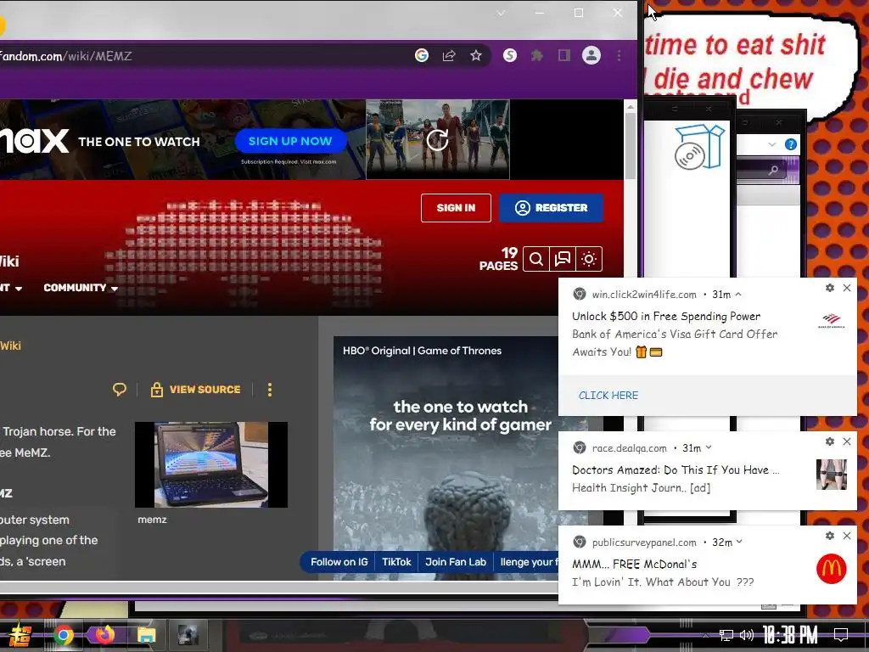This screenshot has height=652, width=869.
Task: Open the Chrome profile avatar
Action: pyautogui.click(x=591, y=55)
